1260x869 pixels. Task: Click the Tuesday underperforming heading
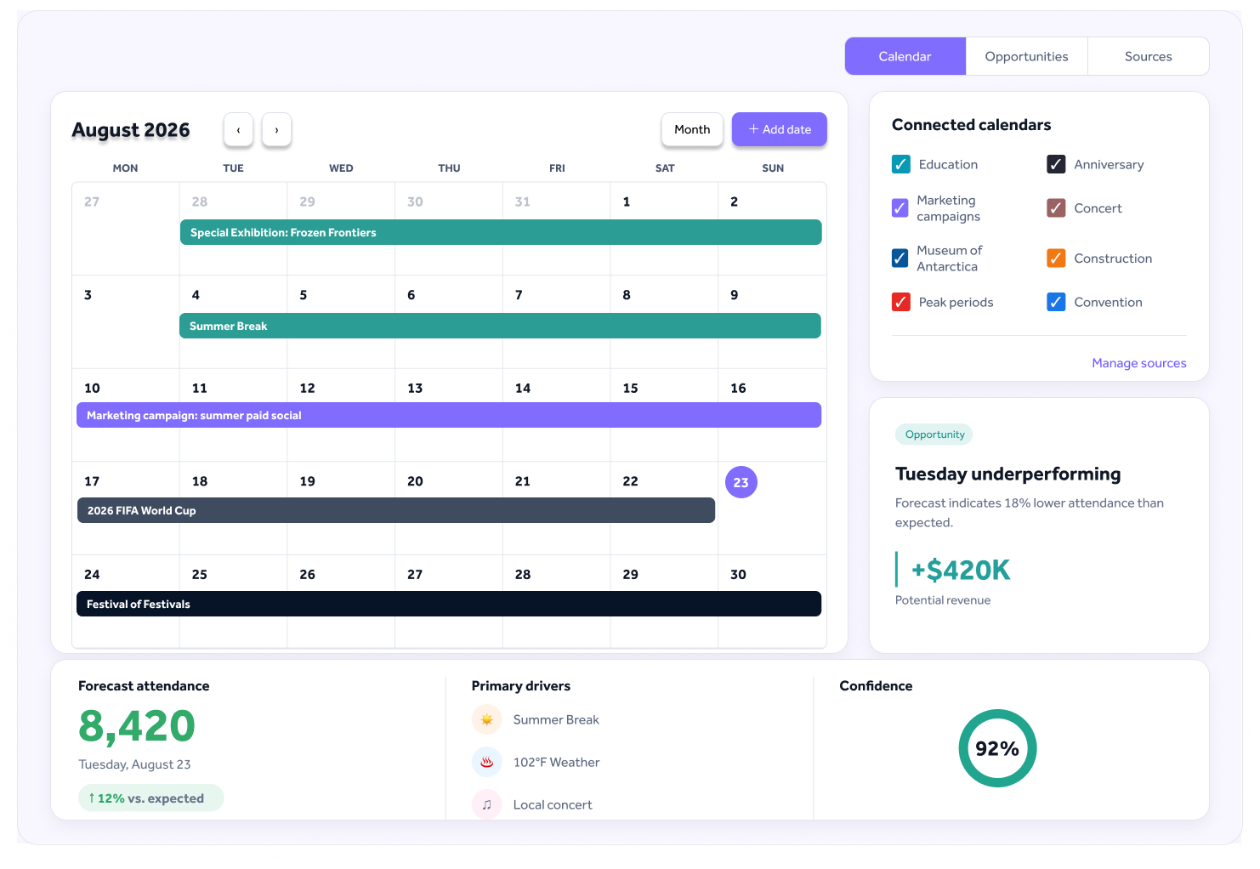[1007, 474]
